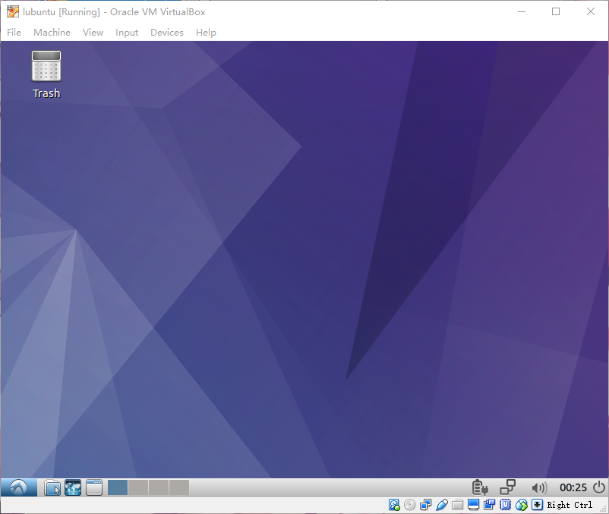Click the VirtualBox hard disk activity icon
This screenshot has height=514, width=609.
click(394, 505)
